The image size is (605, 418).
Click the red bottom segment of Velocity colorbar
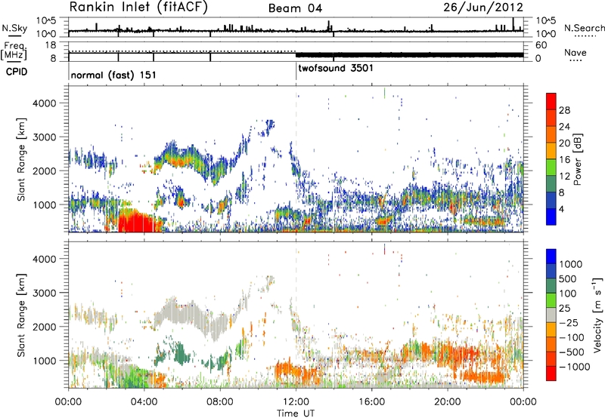pyautogui.click(x=551, y=373)
